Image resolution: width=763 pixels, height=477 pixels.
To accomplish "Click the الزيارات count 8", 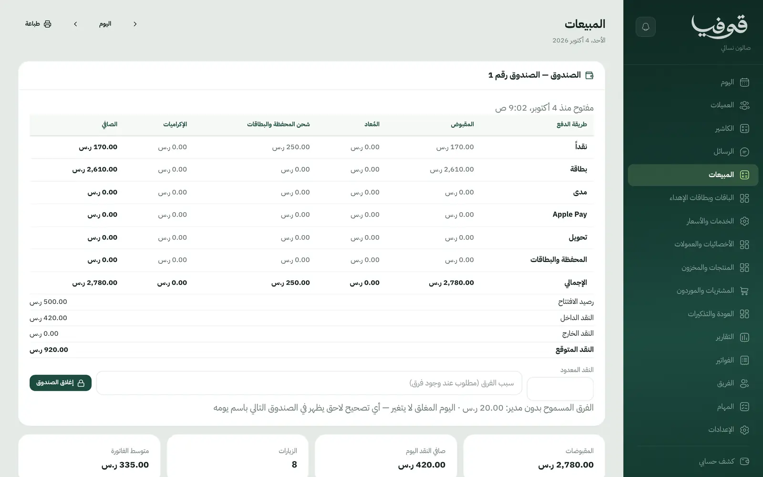I will click(294, 465).
